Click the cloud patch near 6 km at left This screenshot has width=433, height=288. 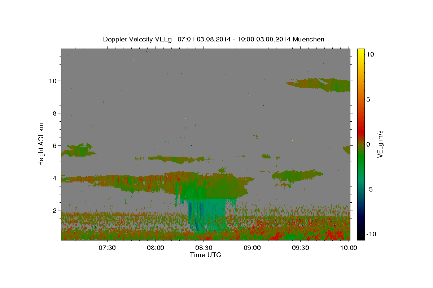[79, 150]
